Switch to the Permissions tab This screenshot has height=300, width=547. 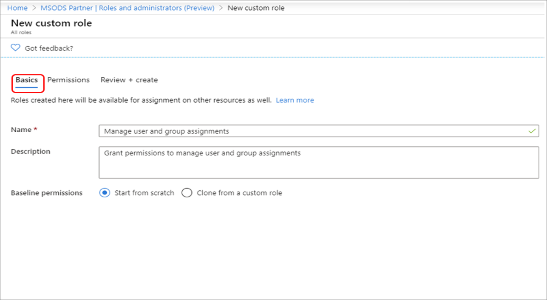pos(68,80)
